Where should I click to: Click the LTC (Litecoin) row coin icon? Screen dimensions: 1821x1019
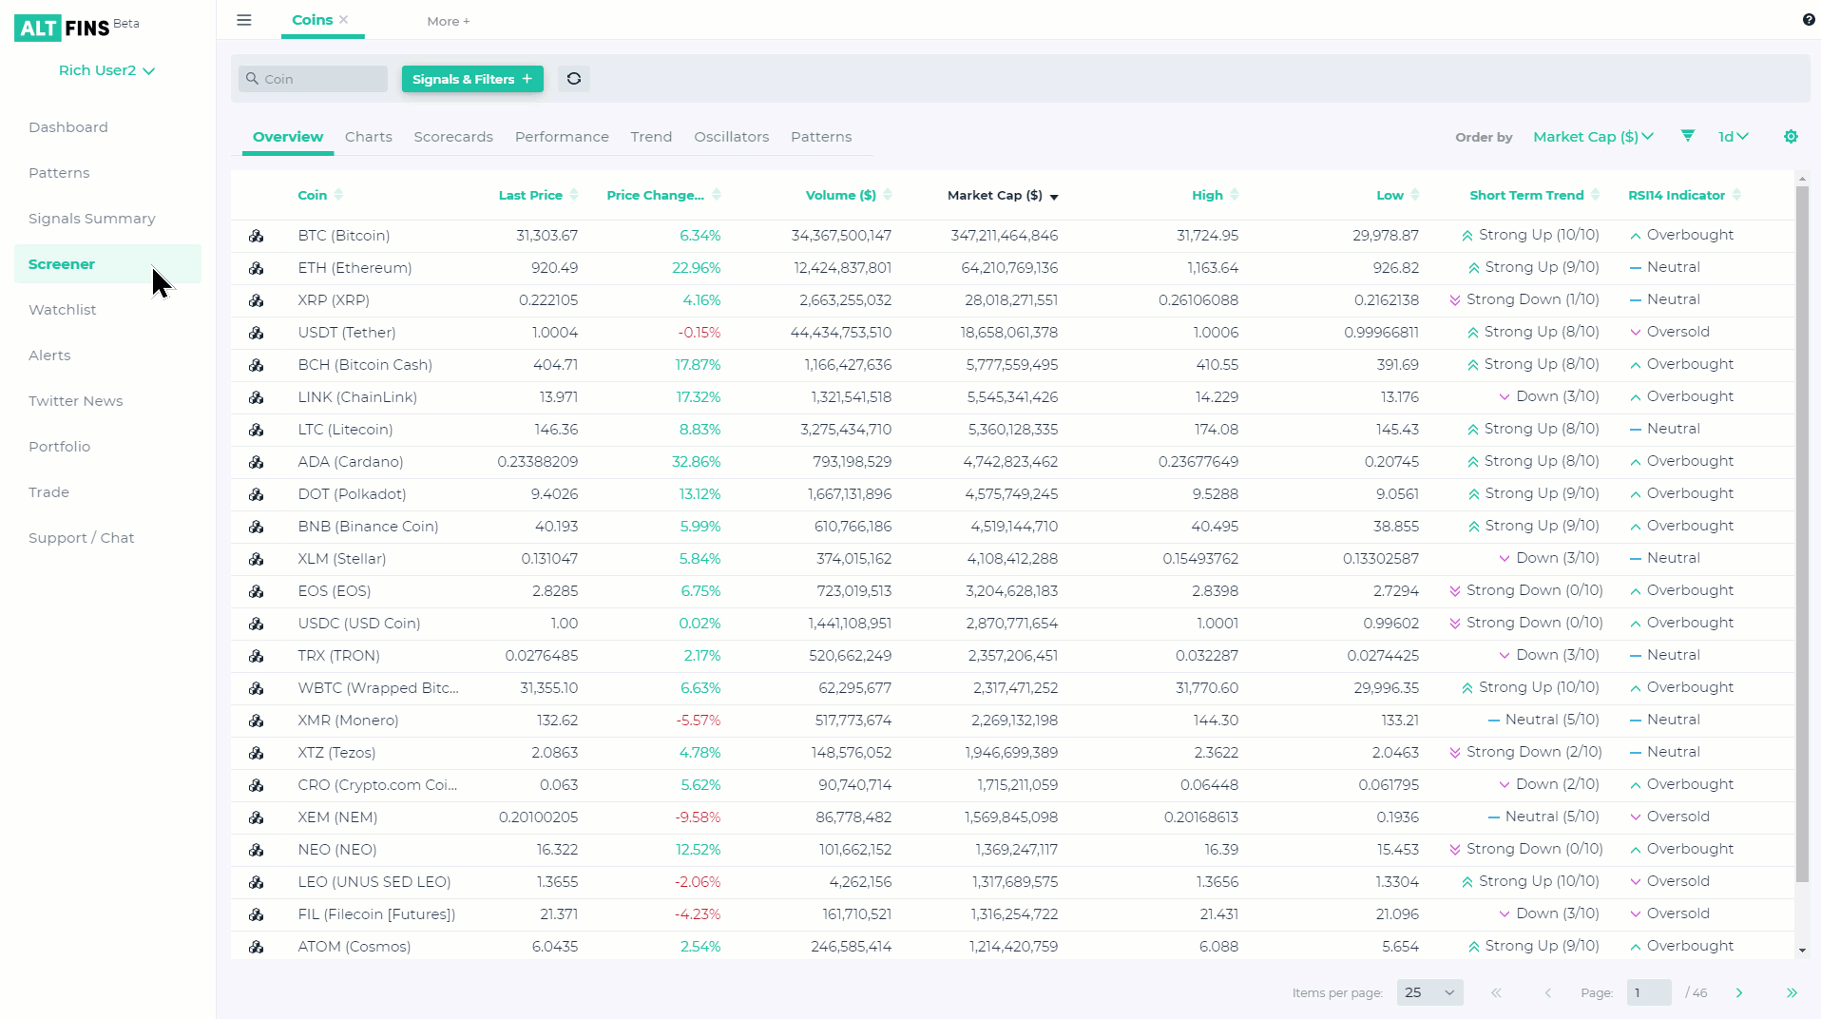pos(257,430)
